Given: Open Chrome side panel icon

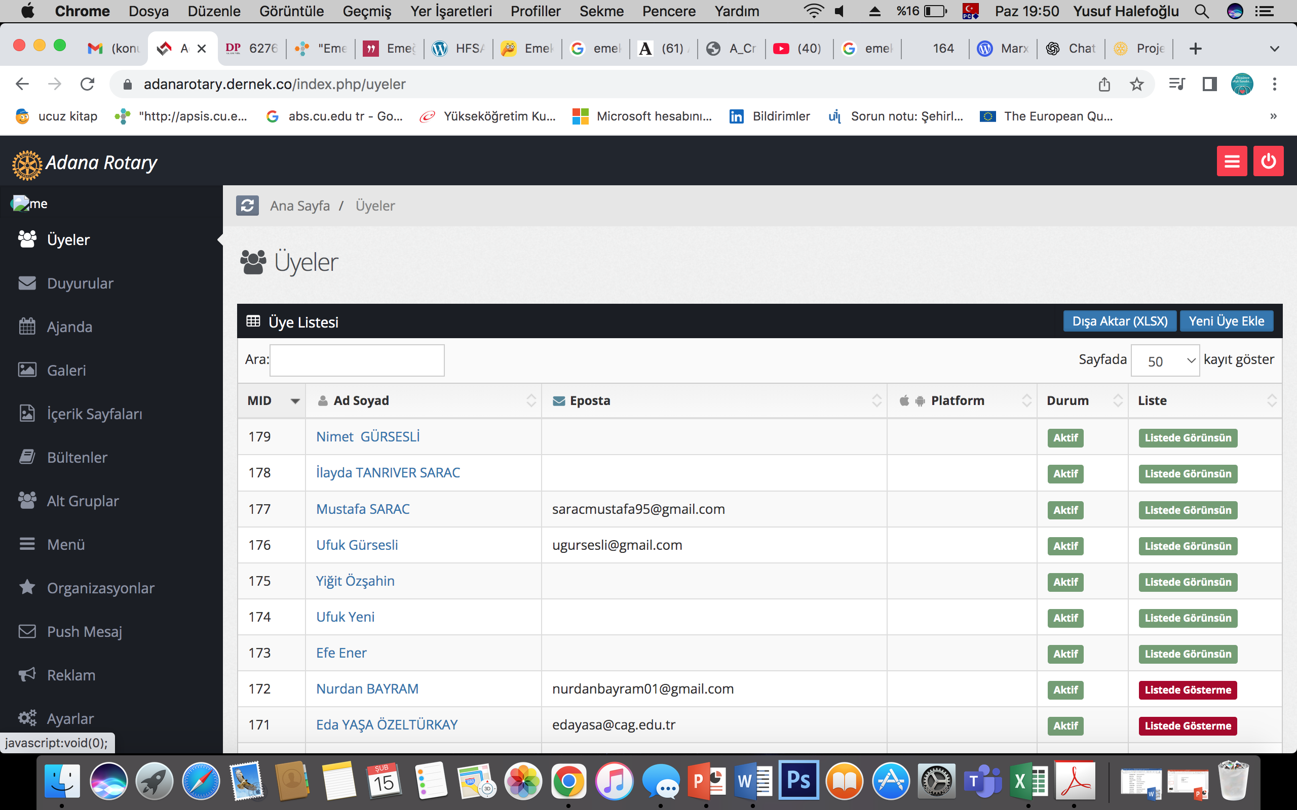Looking at the screenshot, I should click(x=1209, y=84).
